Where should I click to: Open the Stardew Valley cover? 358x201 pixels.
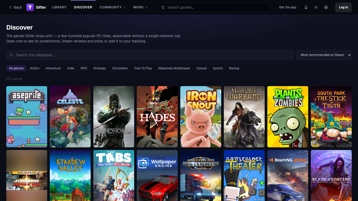pos(70,175)
